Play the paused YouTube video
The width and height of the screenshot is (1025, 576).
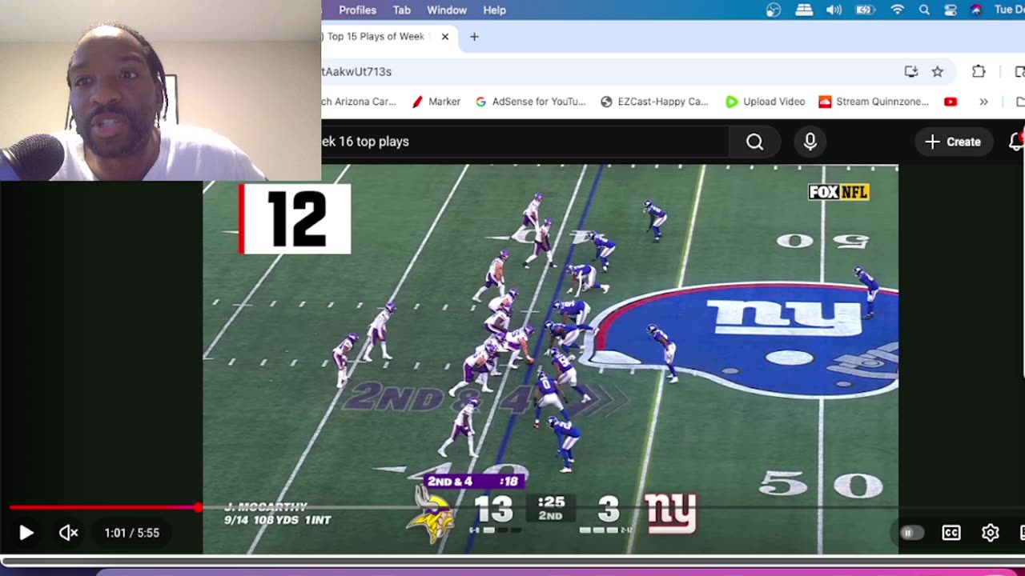click(26, 533)
